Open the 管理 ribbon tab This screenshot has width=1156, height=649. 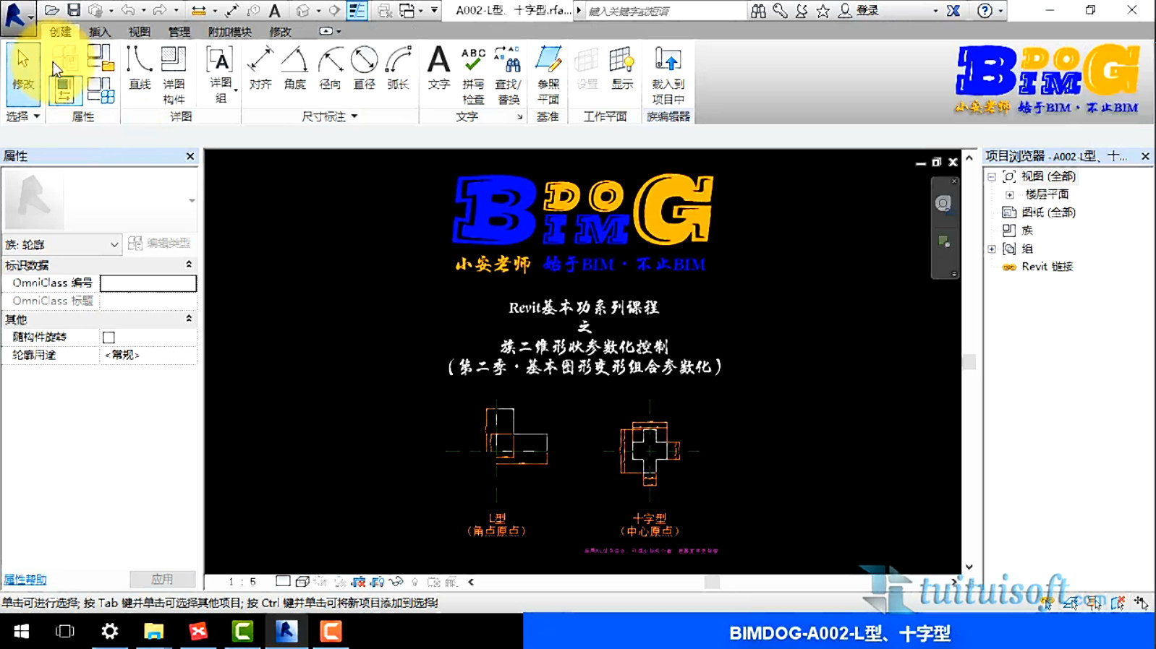pyautogui.click(x=179, y=32)
